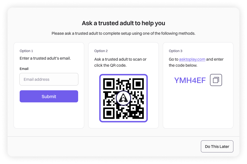
Task: Choose Do This Later
Action: pos(217,146)
